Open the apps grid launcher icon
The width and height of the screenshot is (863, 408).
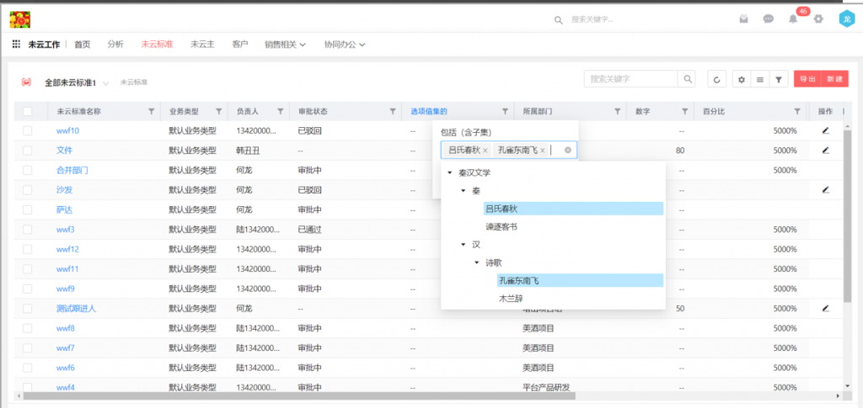click(16, 45)
